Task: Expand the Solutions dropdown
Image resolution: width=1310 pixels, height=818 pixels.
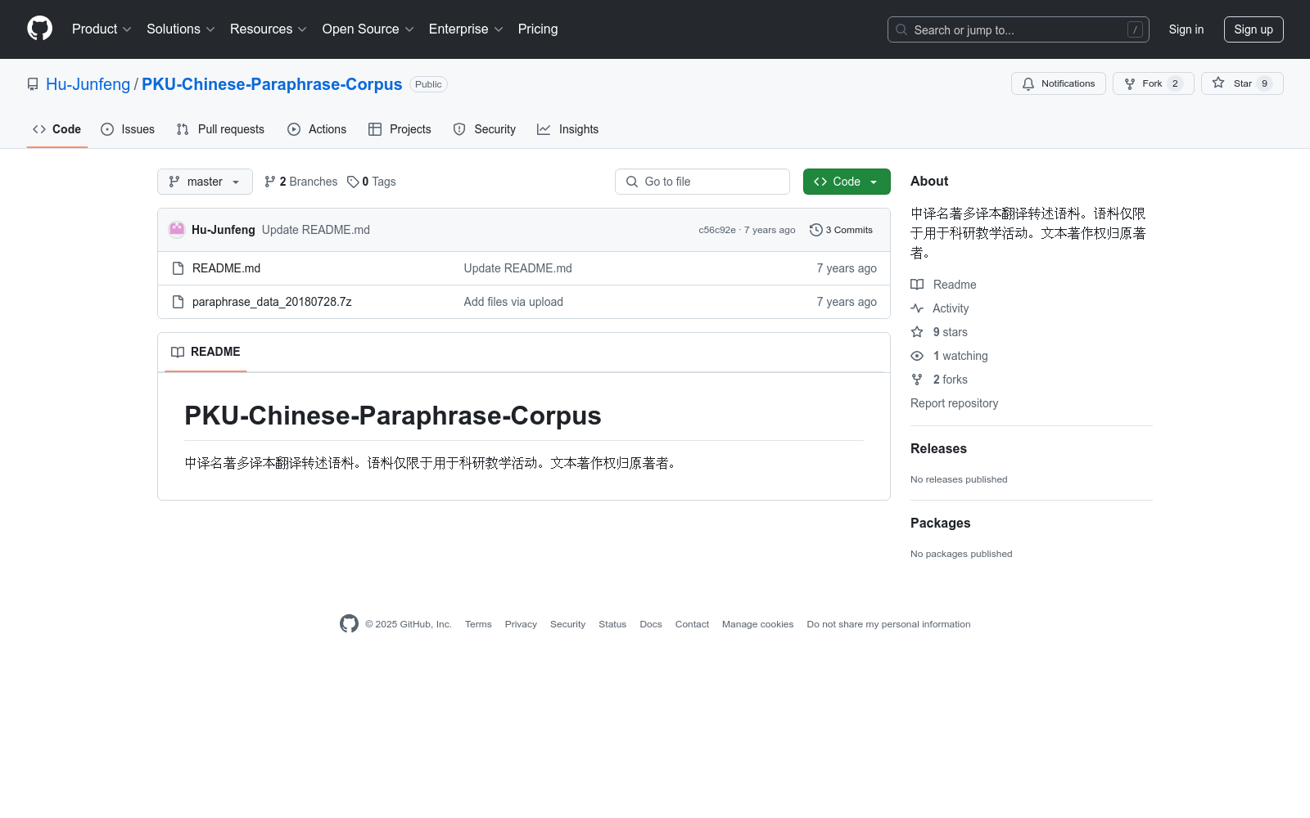Action: 181,29
